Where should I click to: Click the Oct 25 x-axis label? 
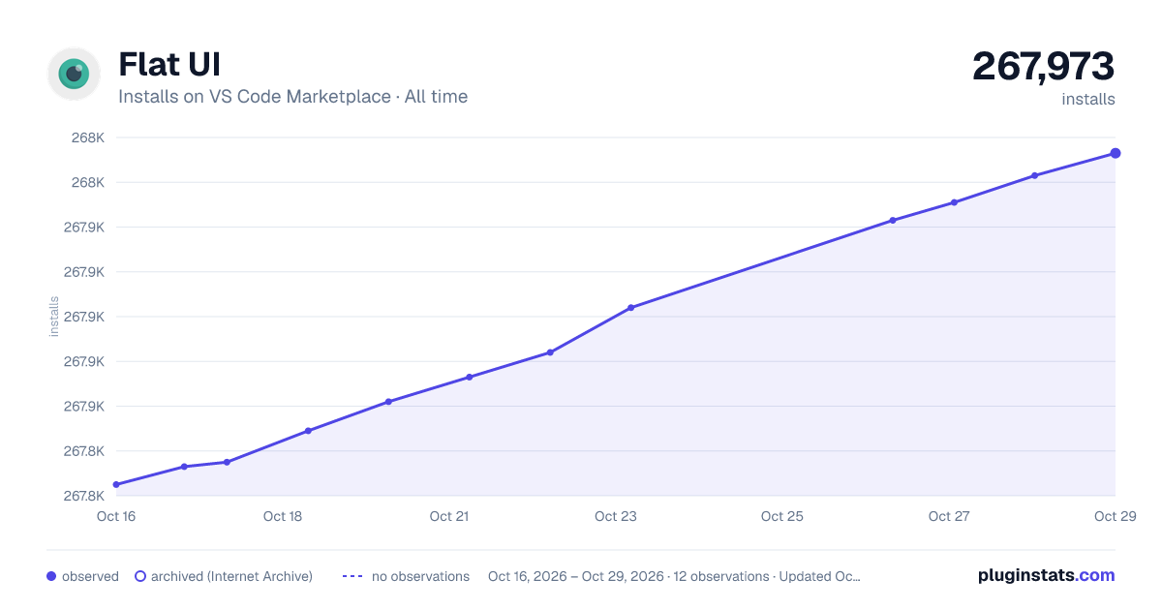(782, 516)
